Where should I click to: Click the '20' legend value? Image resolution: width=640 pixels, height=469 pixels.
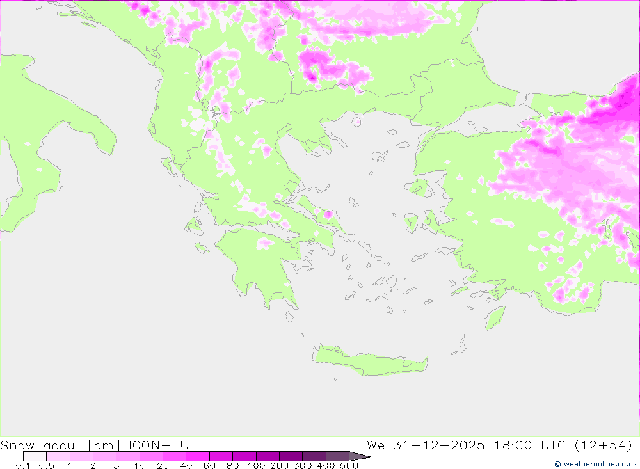point(163,466)
